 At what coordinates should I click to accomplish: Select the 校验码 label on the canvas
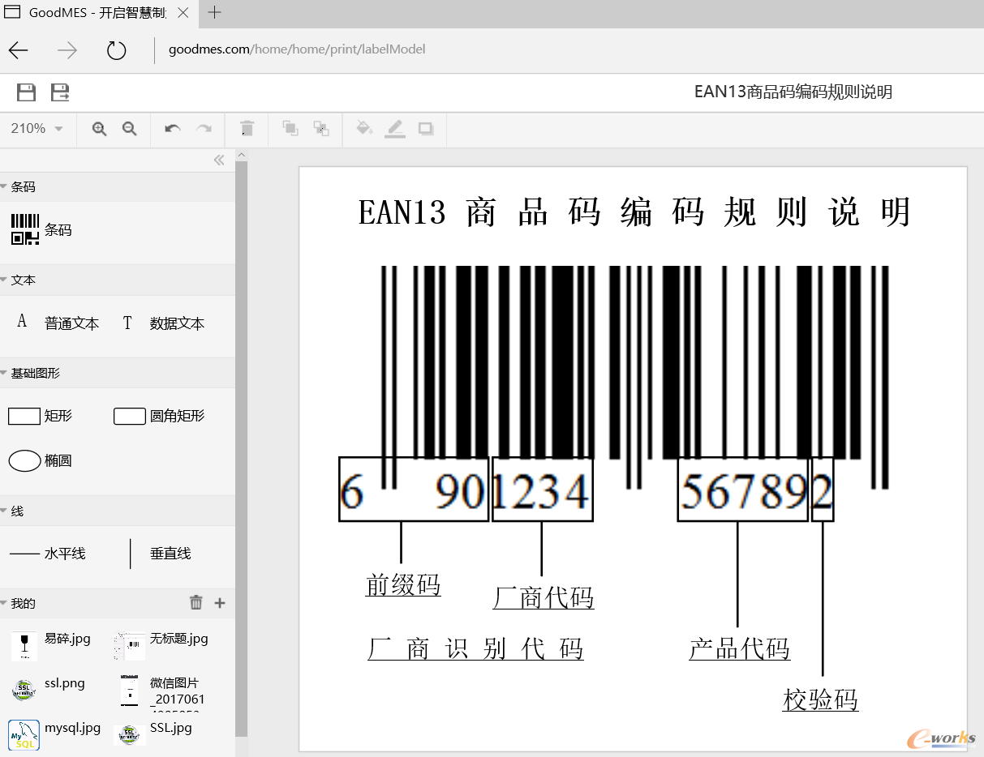coord(820,699)
